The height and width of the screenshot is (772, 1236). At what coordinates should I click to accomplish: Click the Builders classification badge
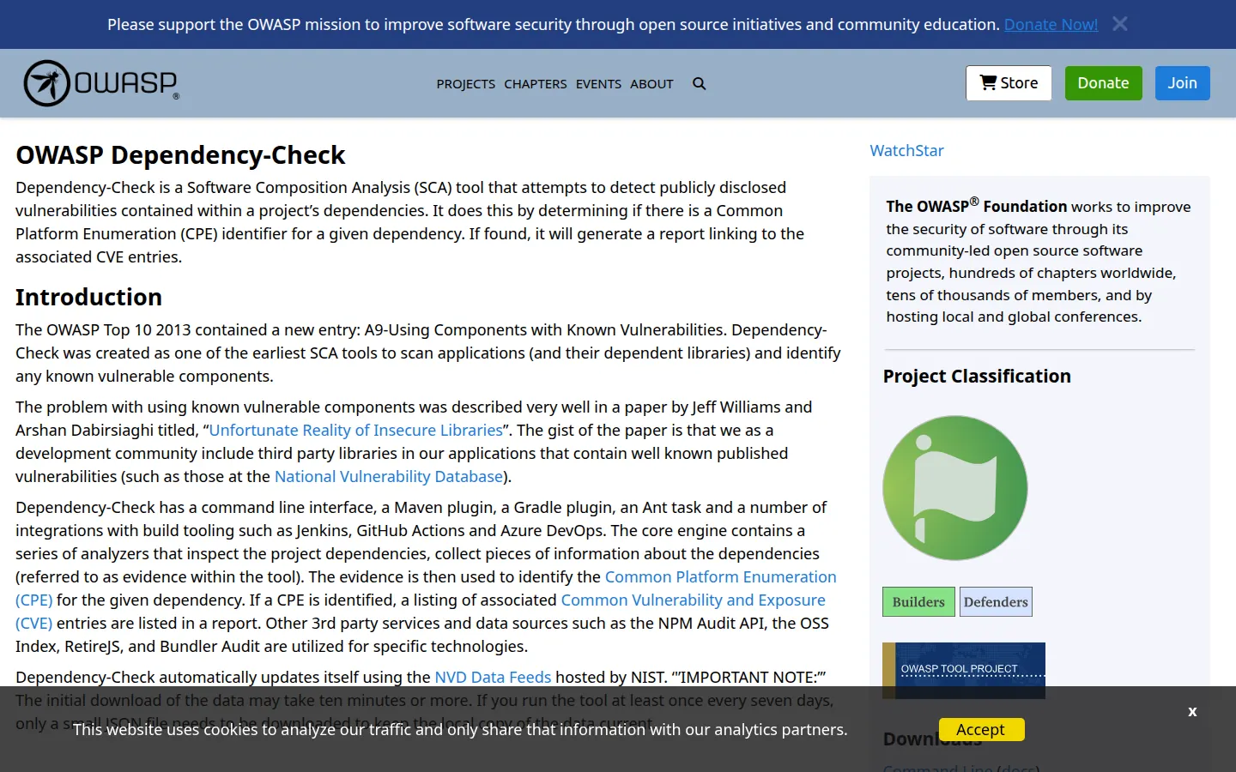[918, 602]
